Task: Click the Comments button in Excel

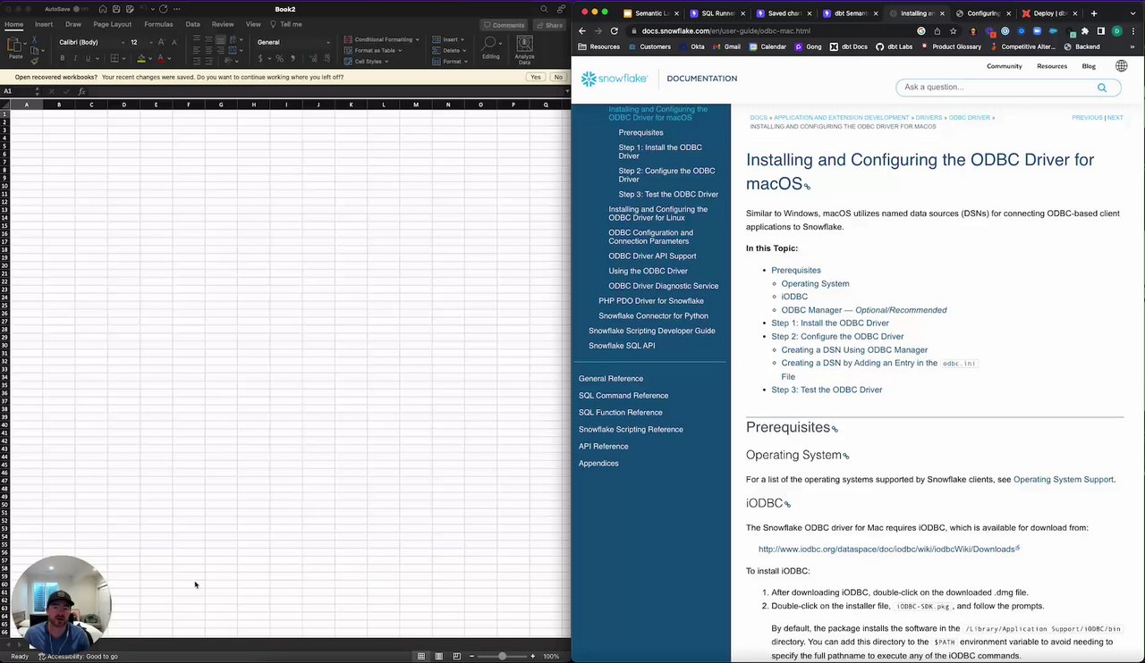Action: (504, 25)
